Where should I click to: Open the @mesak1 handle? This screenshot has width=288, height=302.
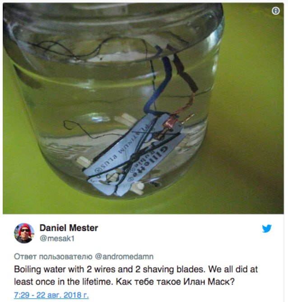pyautogui.click(x=57, y=239)
